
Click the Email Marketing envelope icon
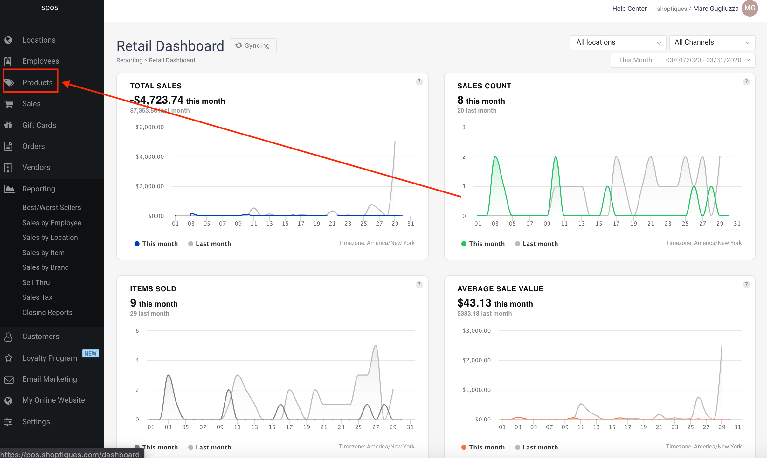point(9,379)
